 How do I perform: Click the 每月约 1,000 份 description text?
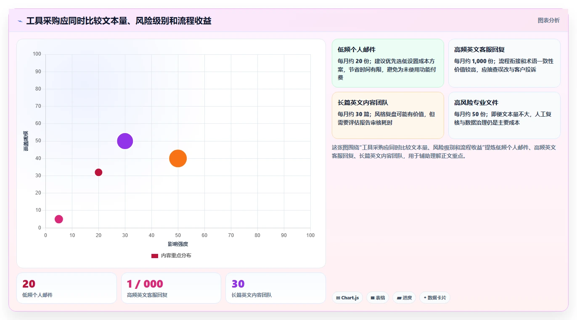(x=504, y=65)
